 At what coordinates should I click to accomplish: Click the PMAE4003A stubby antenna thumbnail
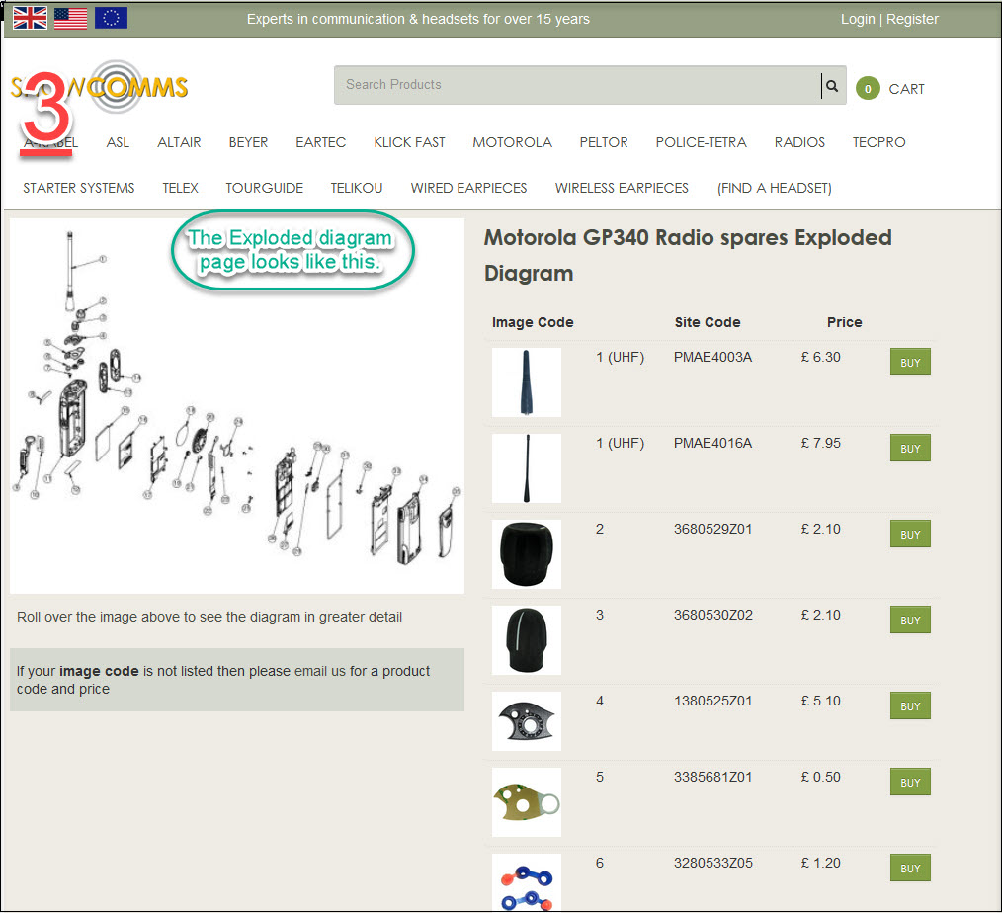point(527,382)
